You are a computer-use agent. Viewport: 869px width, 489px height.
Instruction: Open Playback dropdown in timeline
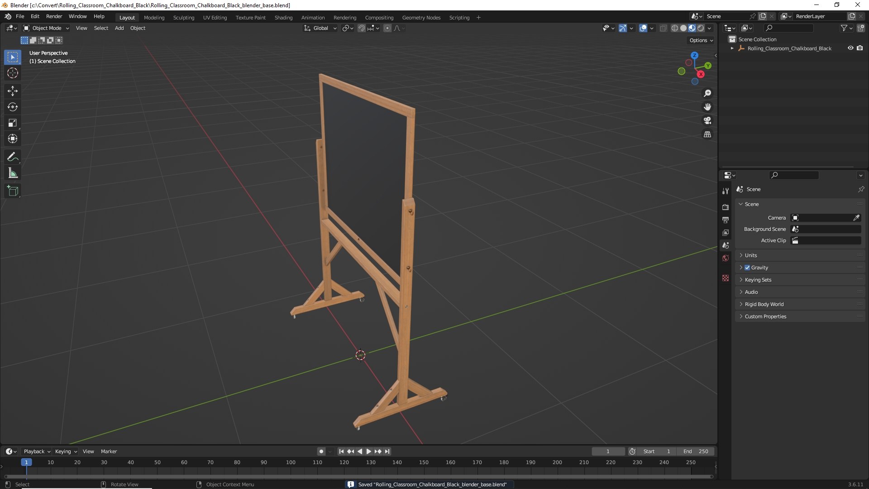click(37, 451)
